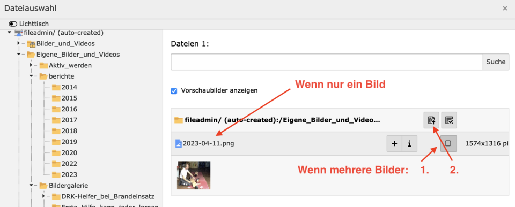515x207 pixels.
Task: Collapse the berichte folder
Action: tap(31, 76)
